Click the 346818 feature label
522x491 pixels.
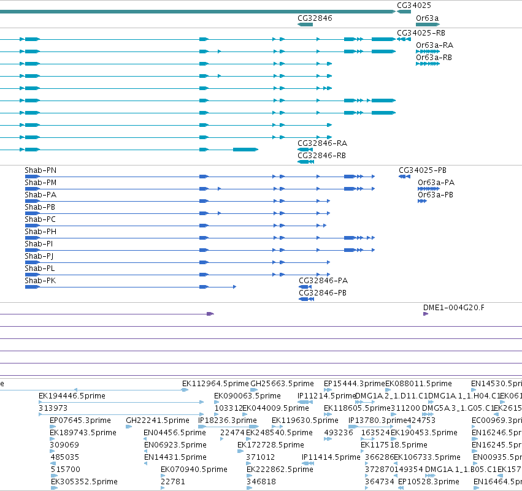(261, 482)
